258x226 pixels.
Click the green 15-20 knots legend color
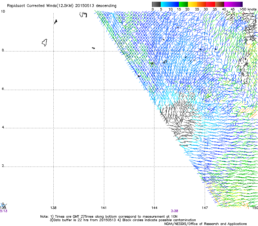tap(183, 4)
